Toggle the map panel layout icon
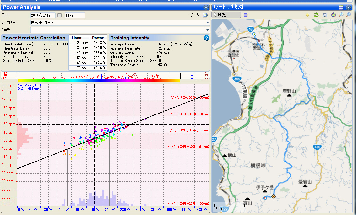This screenshot has width=356, height=215. [x=341, y=7]
